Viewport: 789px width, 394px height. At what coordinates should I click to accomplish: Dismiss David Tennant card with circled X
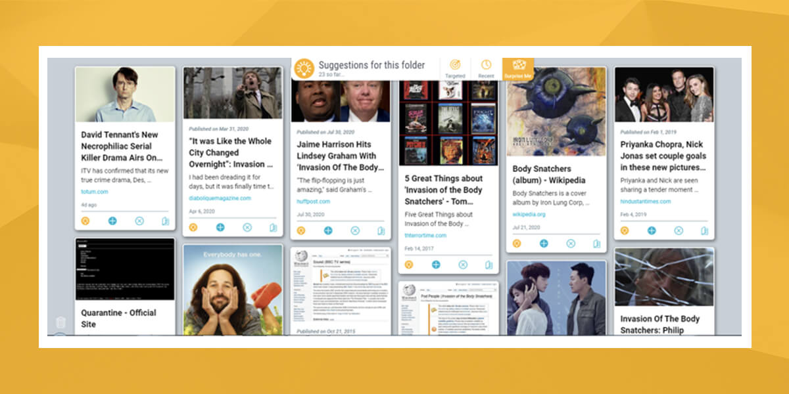pos(139,221)
